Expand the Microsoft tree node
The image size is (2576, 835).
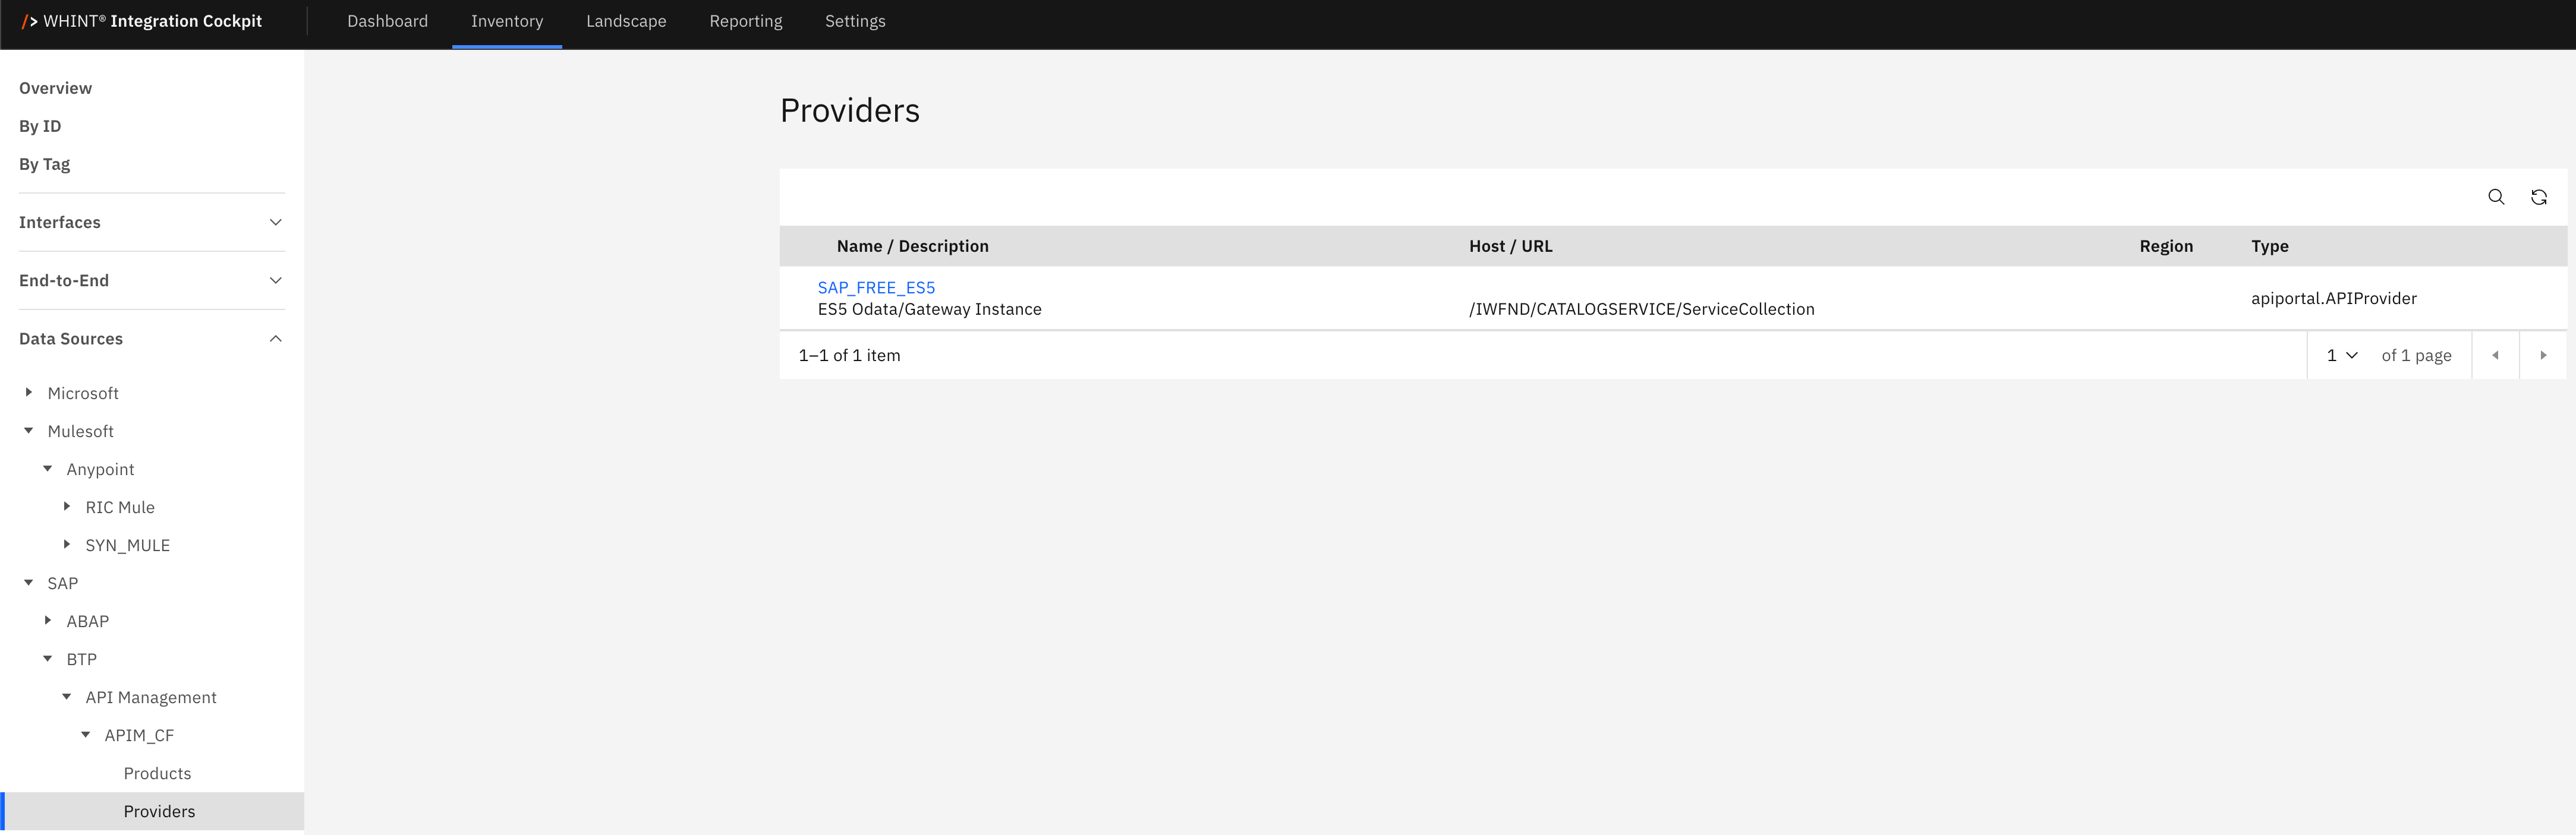[29, 393]
